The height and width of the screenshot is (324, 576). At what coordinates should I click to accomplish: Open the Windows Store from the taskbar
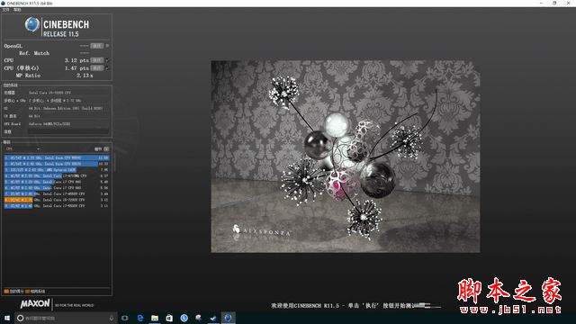coord(169,318)
